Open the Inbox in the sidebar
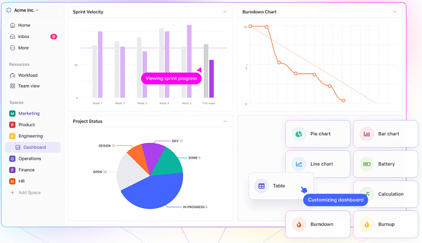The width and height of the screenshot is (422, 243). click(x=24, y=37)
